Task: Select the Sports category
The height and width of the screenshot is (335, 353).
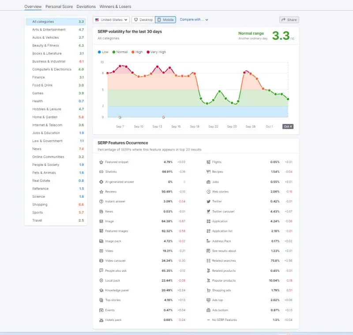Action: [x=56, y=213]
